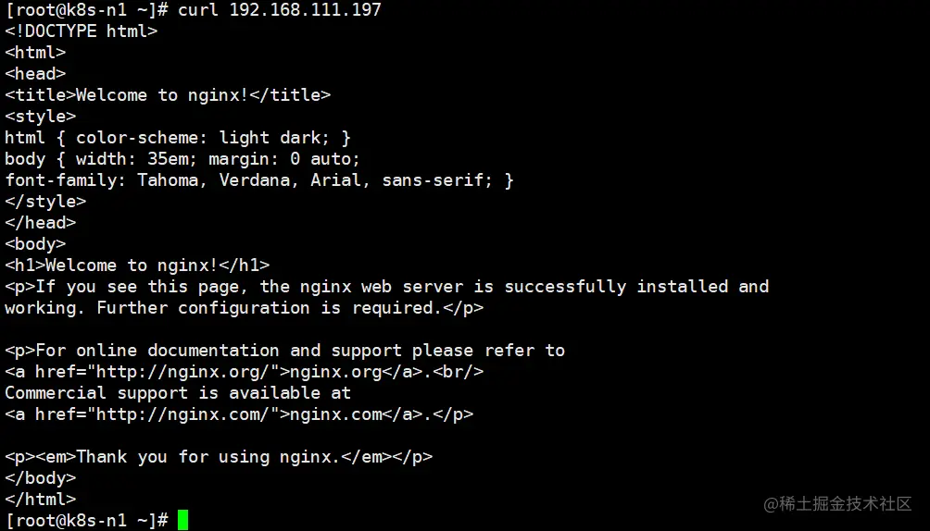Click the bottom [root@k8s-n1 ~]# prompt

coord(86,520)
